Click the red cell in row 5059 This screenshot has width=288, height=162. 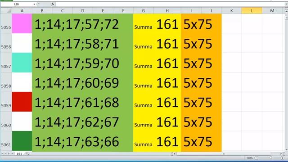tap(22, 102)
